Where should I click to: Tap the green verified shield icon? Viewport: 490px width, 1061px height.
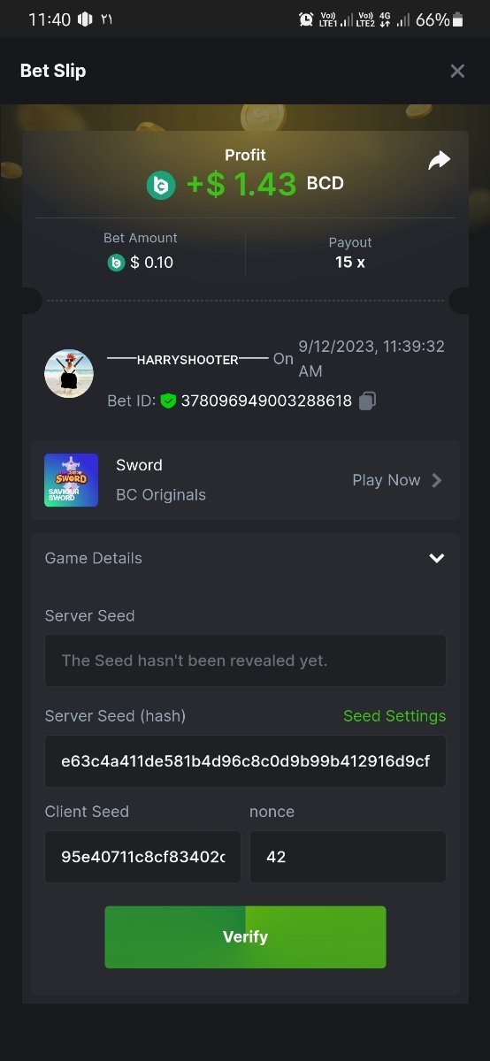point(169,401)
